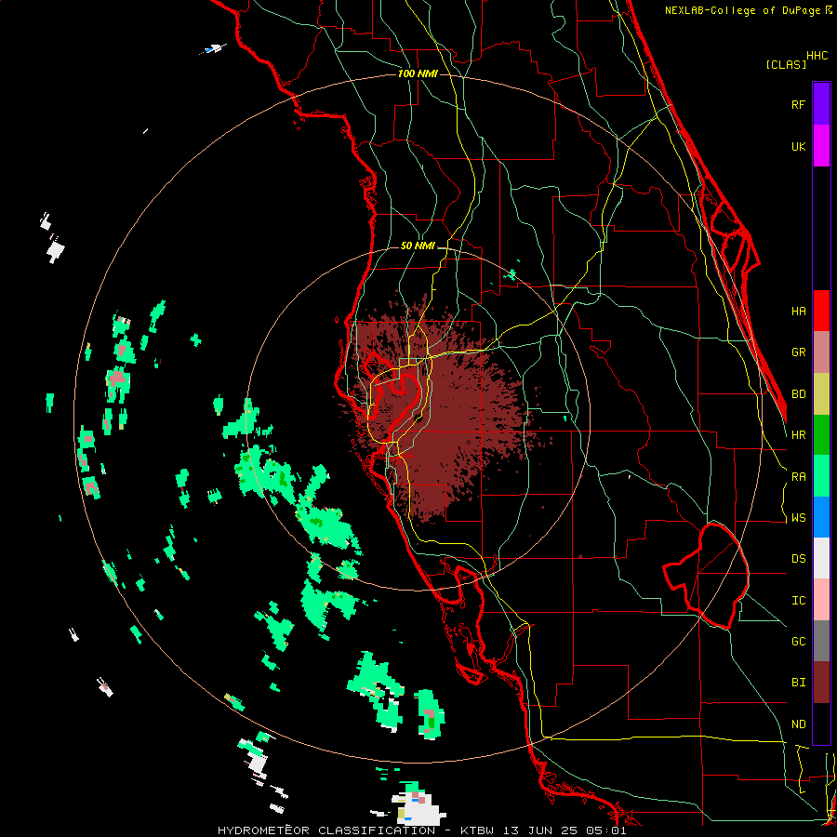This screenshot has width=837, height=837.
Task: Click the DS white legend swatch
Action: tap(821, 558)
